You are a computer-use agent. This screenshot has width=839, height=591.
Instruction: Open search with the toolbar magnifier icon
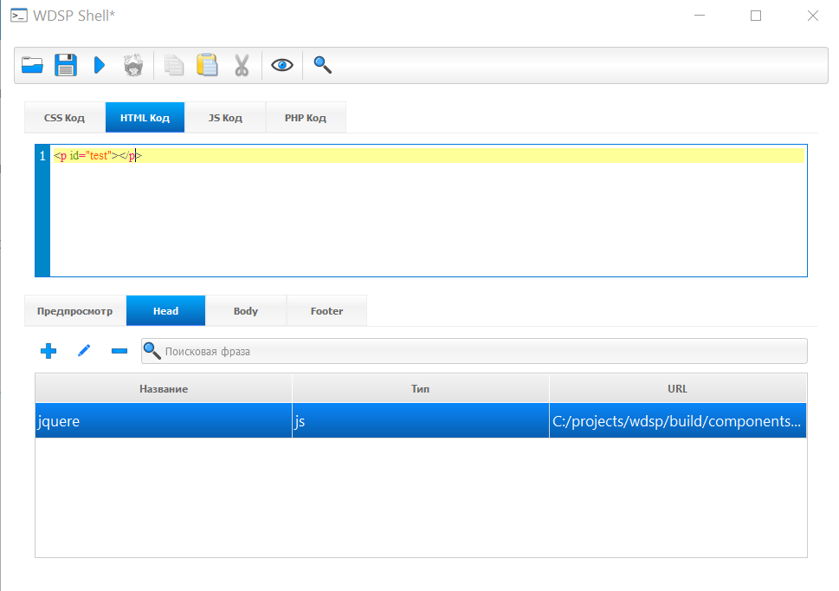(x=323, y=65)
